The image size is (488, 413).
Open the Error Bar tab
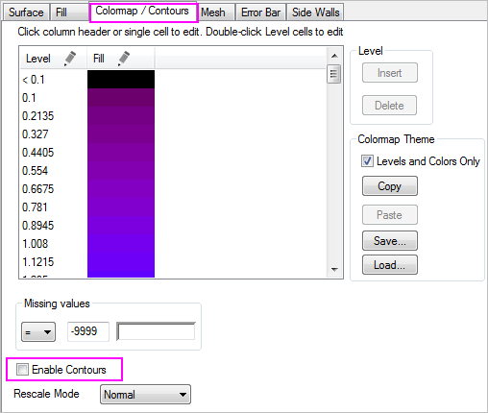pos(260,12)
